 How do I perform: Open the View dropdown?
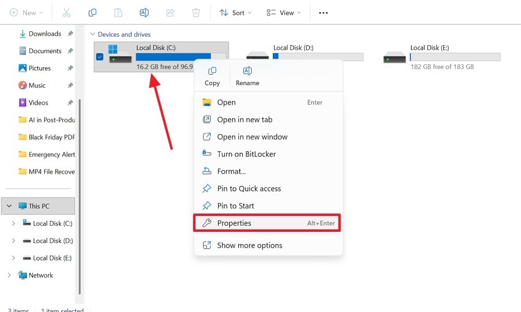tap(284, 13)
